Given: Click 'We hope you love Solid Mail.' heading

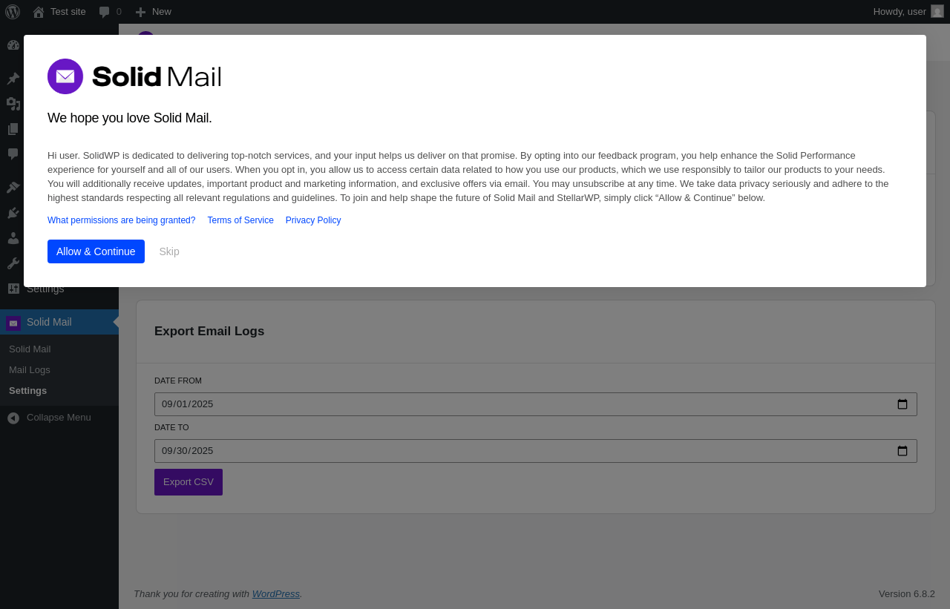Looking at the screenshot, I should pos(130,118).
